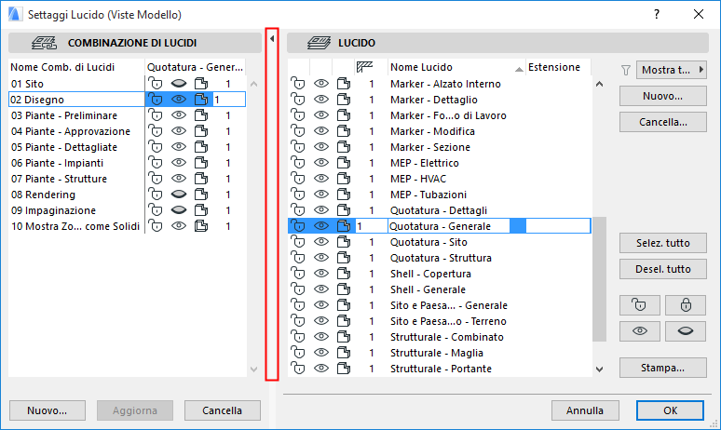Click the filter funnel icon

[626, 70]
